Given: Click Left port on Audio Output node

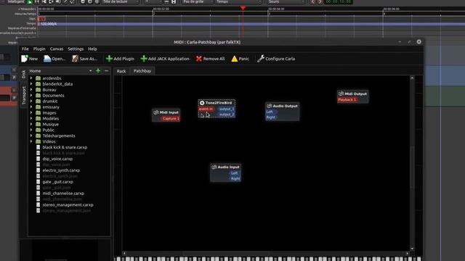Looking at the screenshot, I should pos(271,112).
